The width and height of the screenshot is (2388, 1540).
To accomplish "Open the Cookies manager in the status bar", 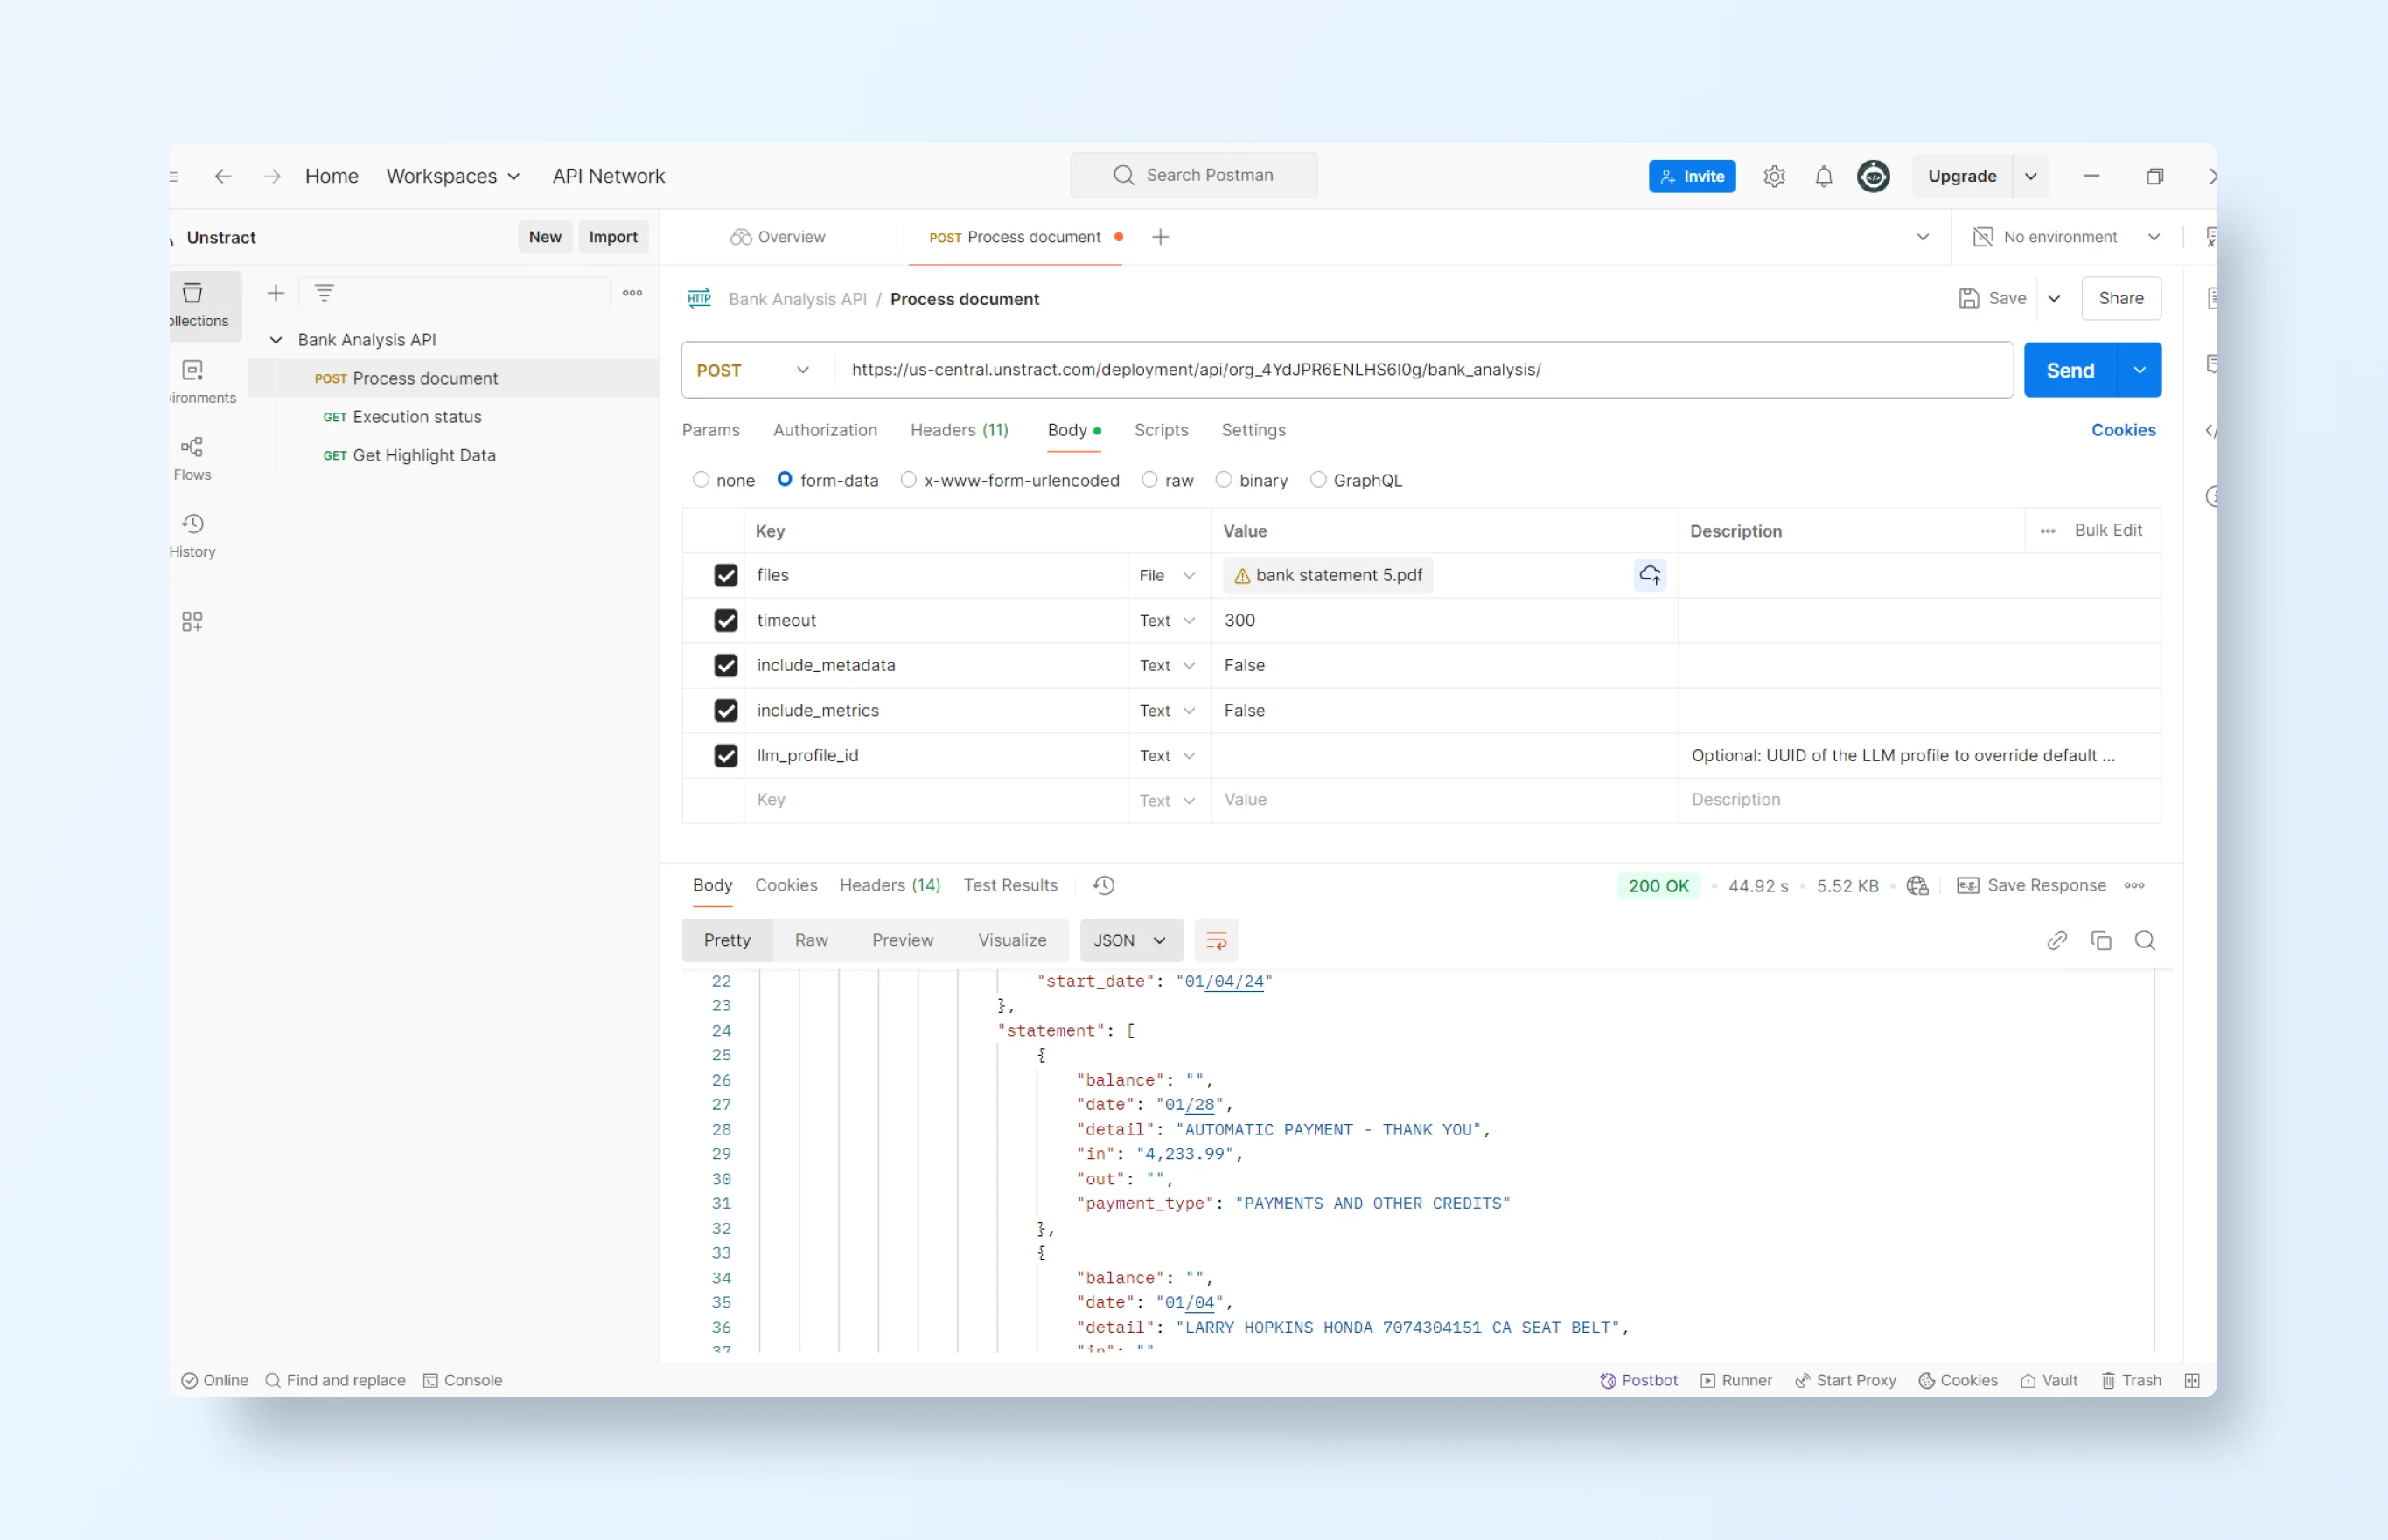I will click(1958, 1380).
